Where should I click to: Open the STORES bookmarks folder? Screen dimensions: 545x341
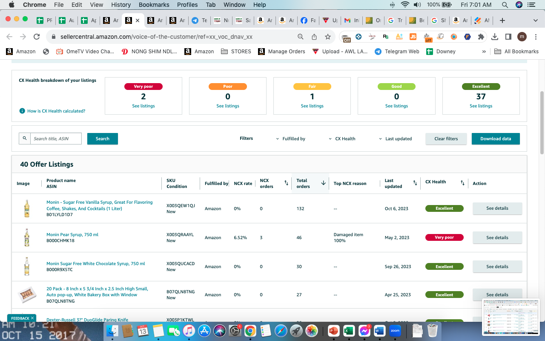(x=236, y=51)
